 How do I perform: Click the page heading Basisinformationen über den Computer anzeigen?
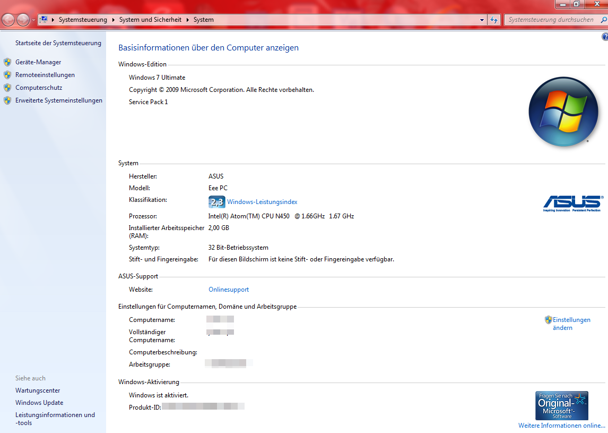point(209,48)
